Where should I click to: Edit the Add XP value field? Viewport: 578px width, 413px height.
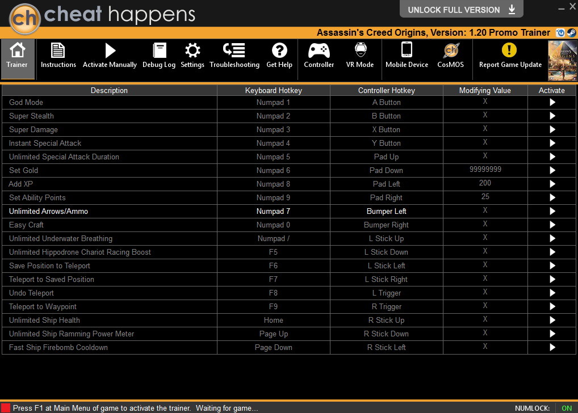tap(485, 183)
